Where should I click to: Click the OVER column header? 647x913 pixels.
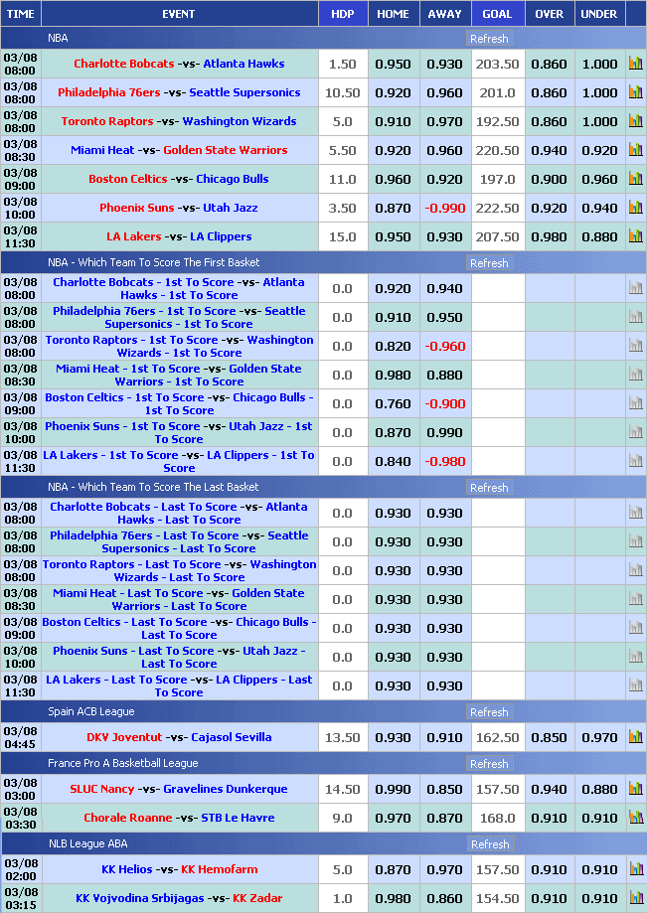(550, 14)
